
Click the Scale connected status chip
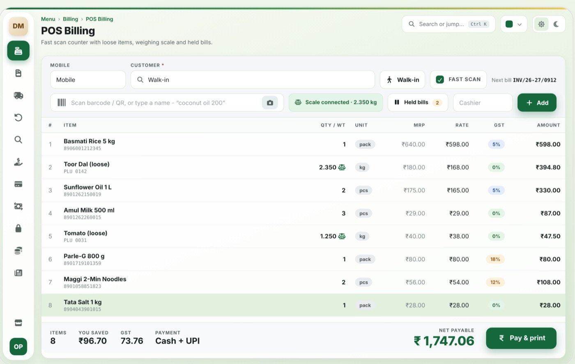point(336,102)
